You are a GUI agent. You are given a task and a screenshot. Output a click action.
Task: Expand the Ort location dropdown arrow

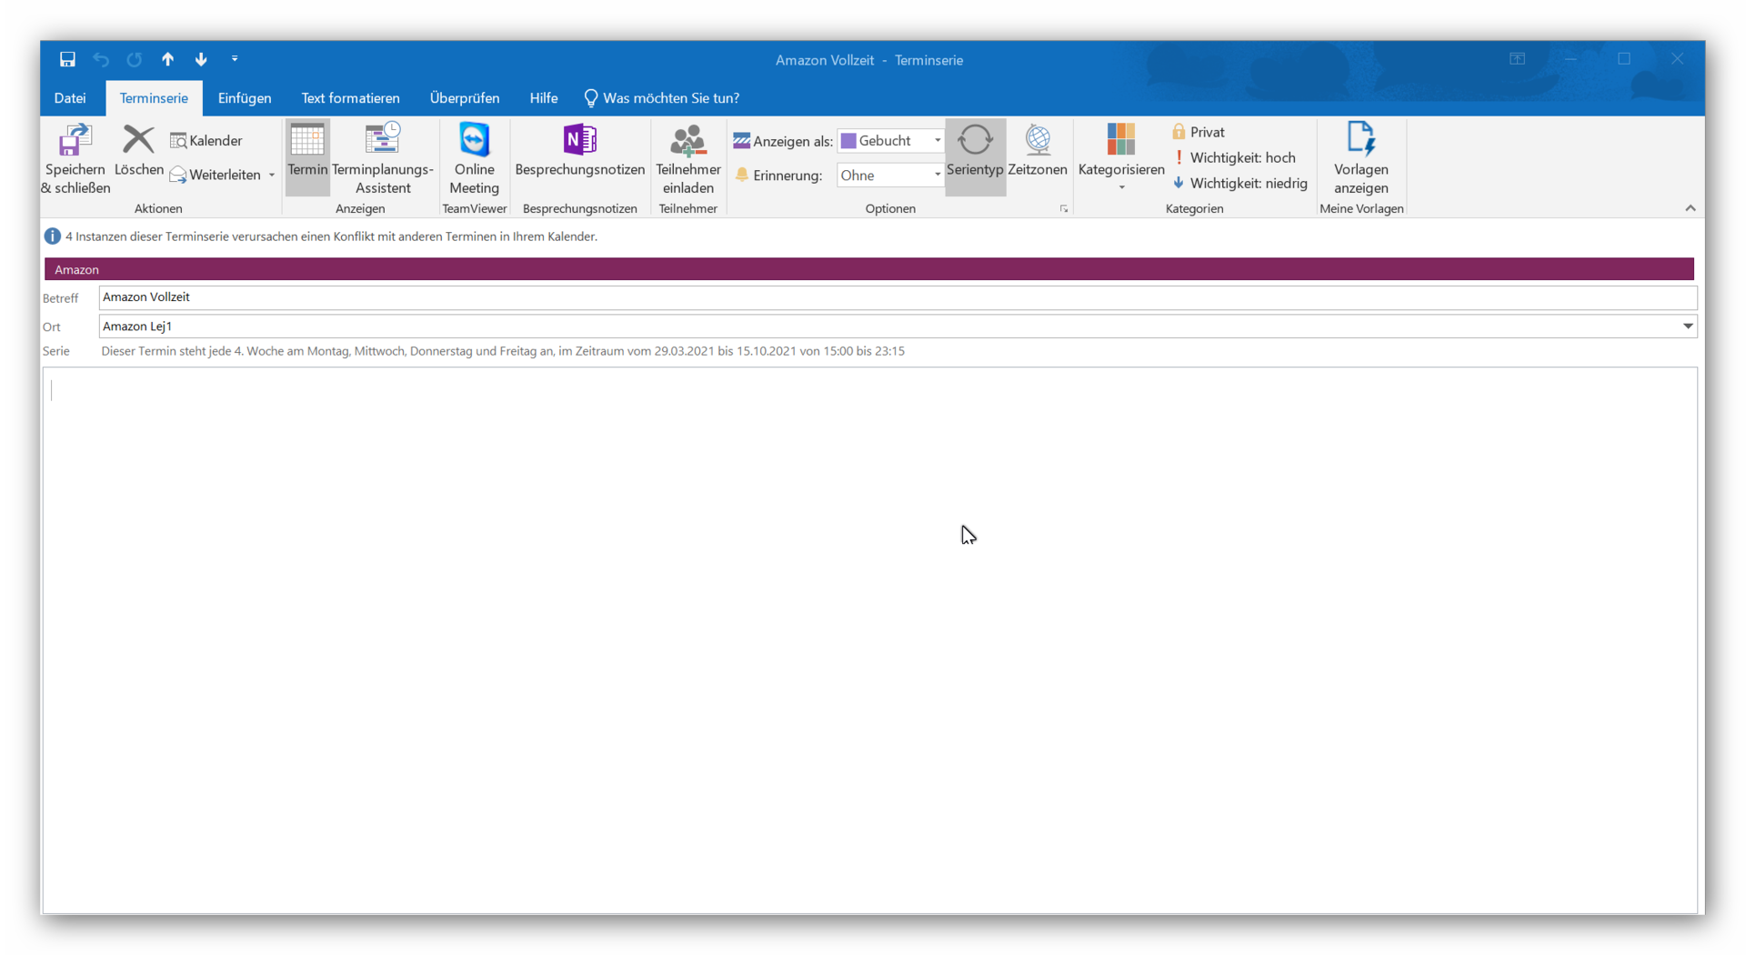[x=1688, y=327]
